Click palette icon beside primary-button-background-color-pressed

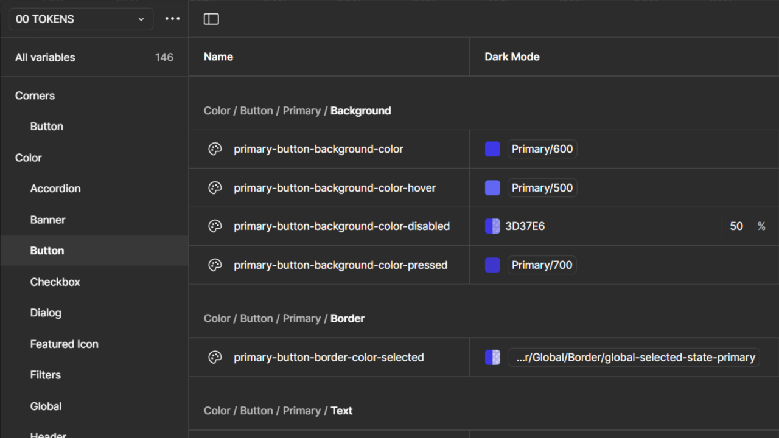click(215, 265)
